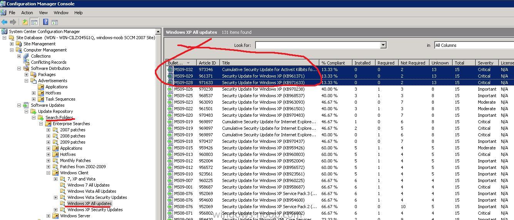
Task: Click the Collections node icon
Action: tap(26, 56)
